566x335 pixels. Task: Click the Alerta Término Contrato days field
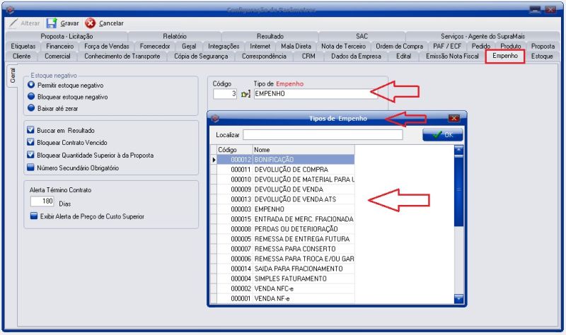(42, 201)
